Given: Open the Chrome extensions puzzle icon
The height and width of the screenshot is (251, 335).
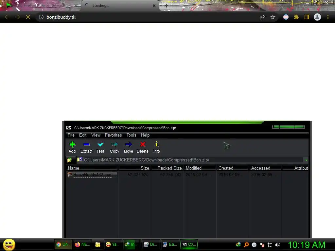Looking at the screenshot, I should (x=296, y=17).
